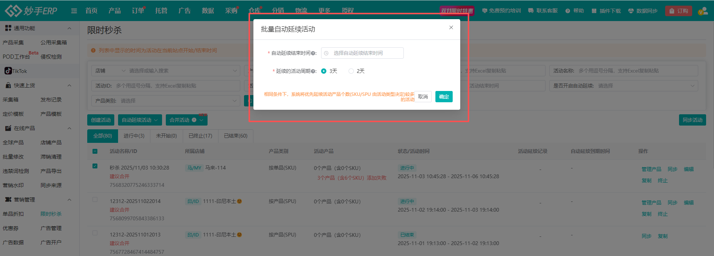The width and height of the screenshot is (714, 256).
Task: Open the 订单 top menu
Action: coord(138,11)
